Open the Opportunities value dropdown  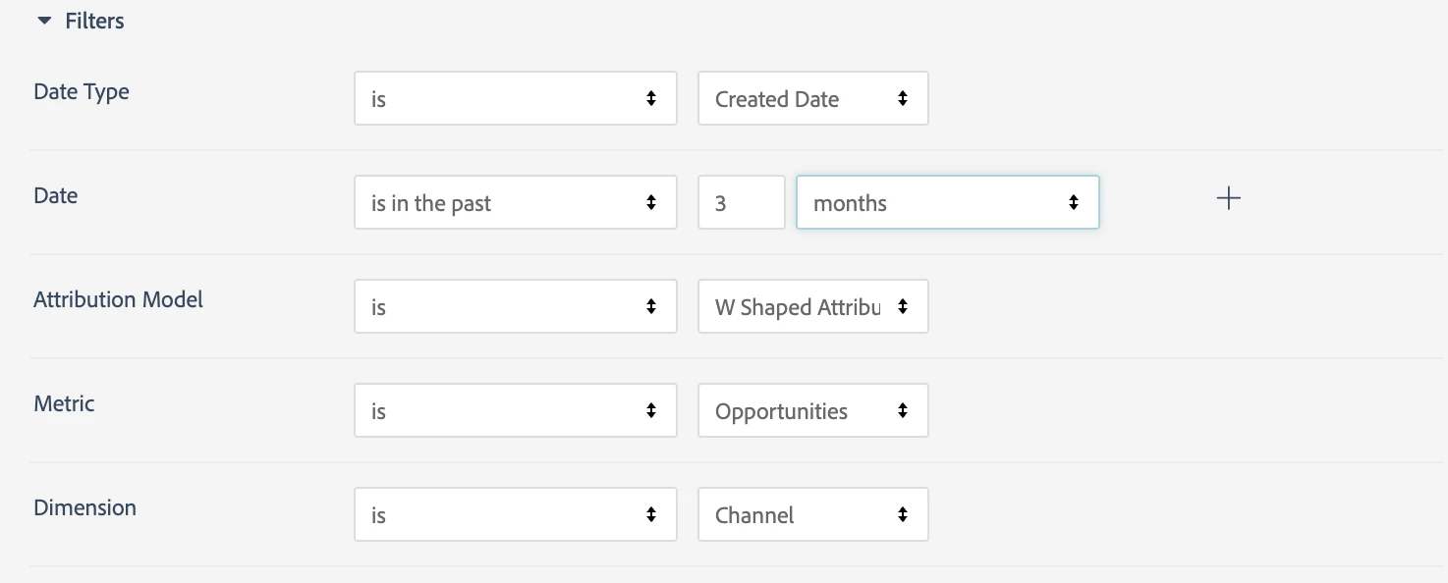(812, 410)
